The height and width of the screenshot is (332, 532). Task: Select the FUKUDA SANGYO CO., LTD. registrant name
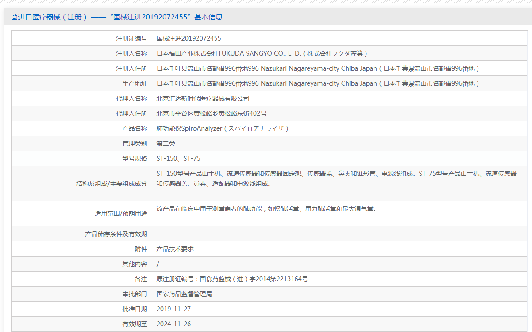coord(263,53)
